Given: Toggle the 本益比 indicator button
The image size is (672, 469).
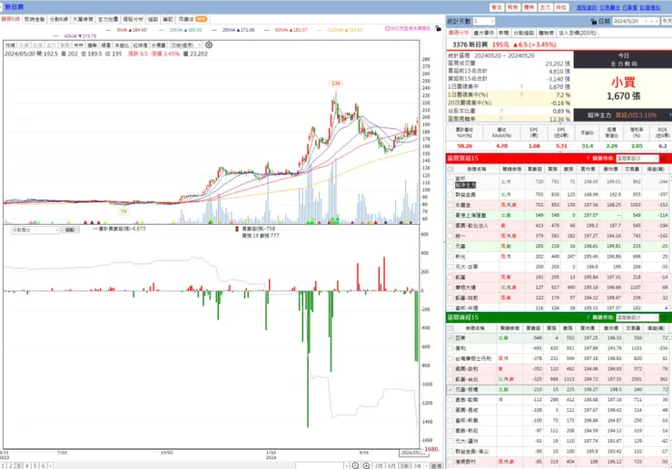Looking at the screenshot, I should (122, 45).
